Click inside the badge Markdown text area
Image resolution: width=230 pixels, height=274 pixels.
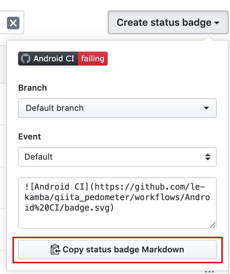[x=117, y=203]
